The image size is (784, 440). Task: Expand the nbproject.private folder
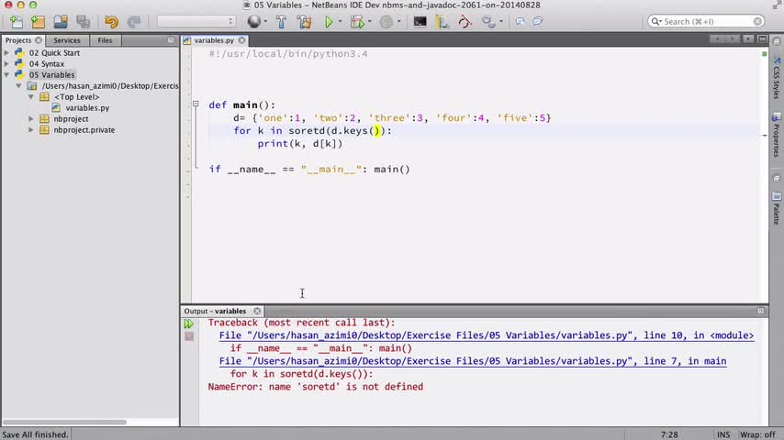(x=30, y=130)
